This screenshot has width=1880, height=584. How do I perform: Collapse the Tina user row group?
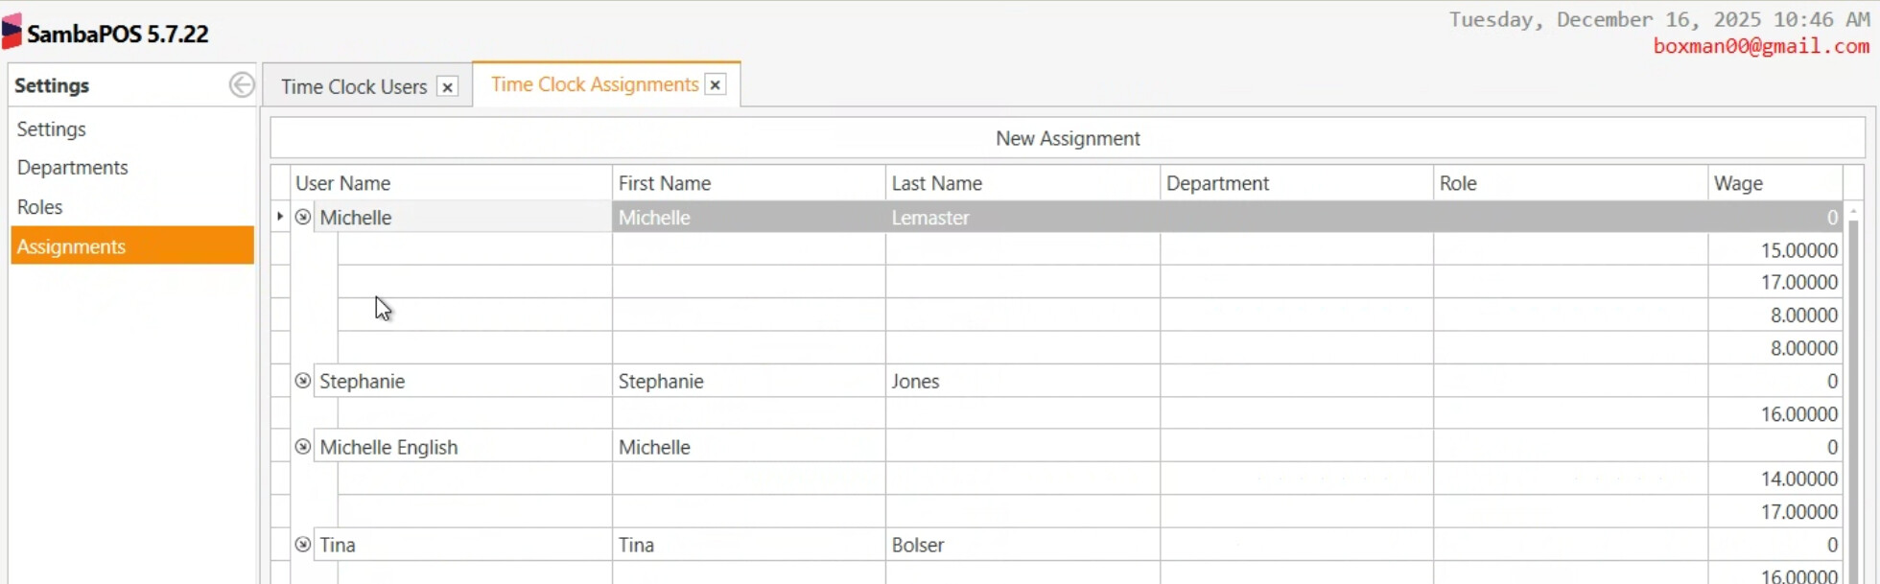tap(303, 545)
